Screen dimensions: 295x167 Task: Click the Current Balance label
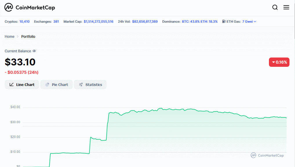[x=18, y=51]
